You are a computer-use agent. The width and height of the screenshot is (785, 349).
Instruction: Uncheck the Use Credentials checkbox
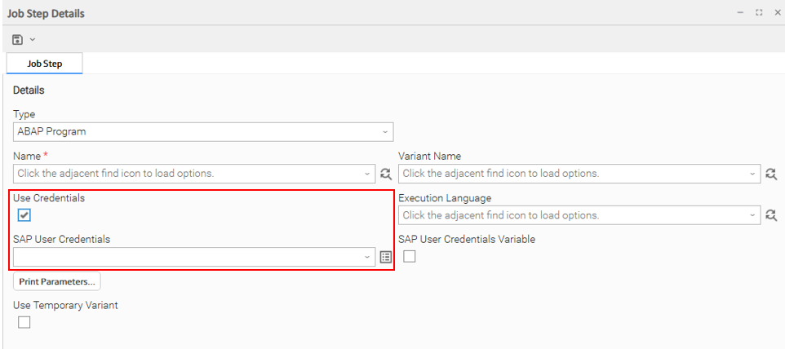[x=24, y=215]
